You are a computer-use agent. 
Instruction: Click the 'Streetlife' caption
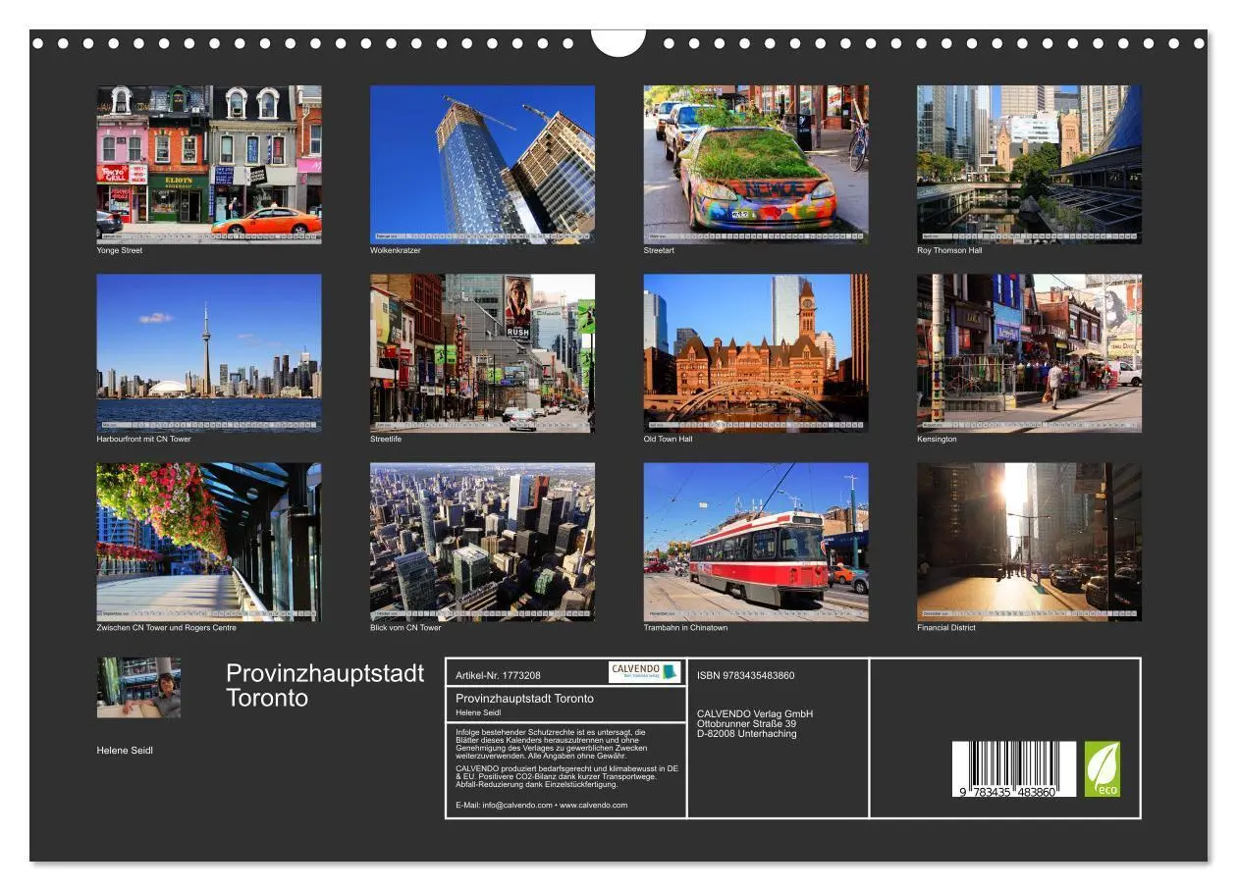click(x=386, y=439)
